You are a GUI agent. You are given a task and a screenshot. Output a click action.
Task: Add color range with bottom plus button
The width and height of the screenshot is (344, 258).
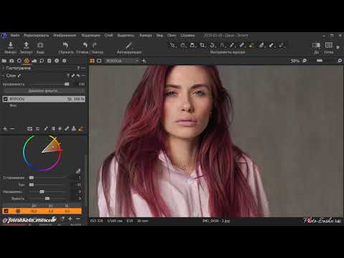(70, 219)
